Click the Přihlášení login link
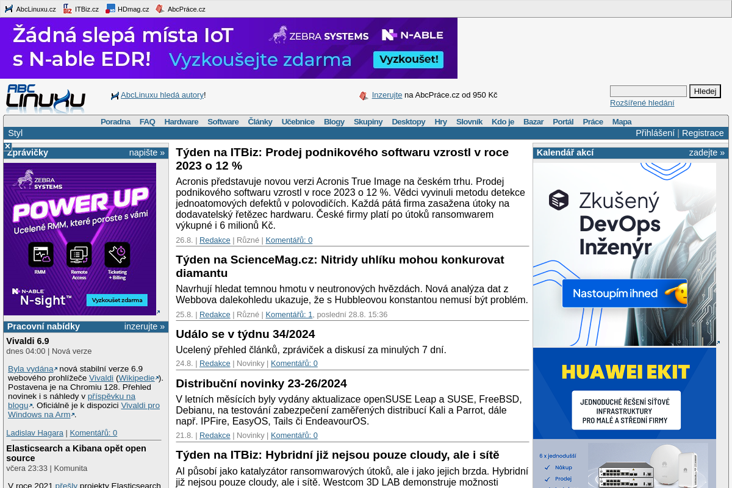 (x=655, y=133)
